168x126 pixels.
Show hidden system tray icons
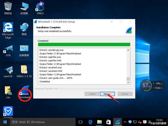tap(125, 122)
